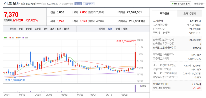206x98 pixels.
Task: Click the 11.09배 same-sector PER value
Action: click(196, 84)
